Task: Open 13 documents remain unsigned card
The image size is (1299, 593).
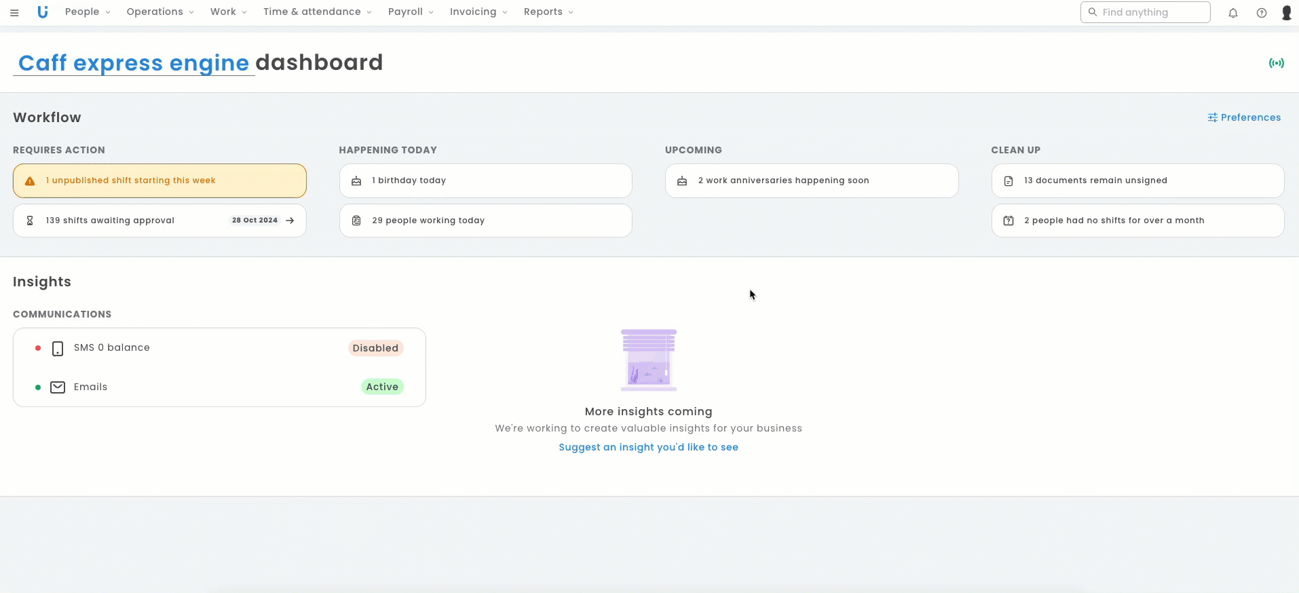Action: coord(1137,180)
